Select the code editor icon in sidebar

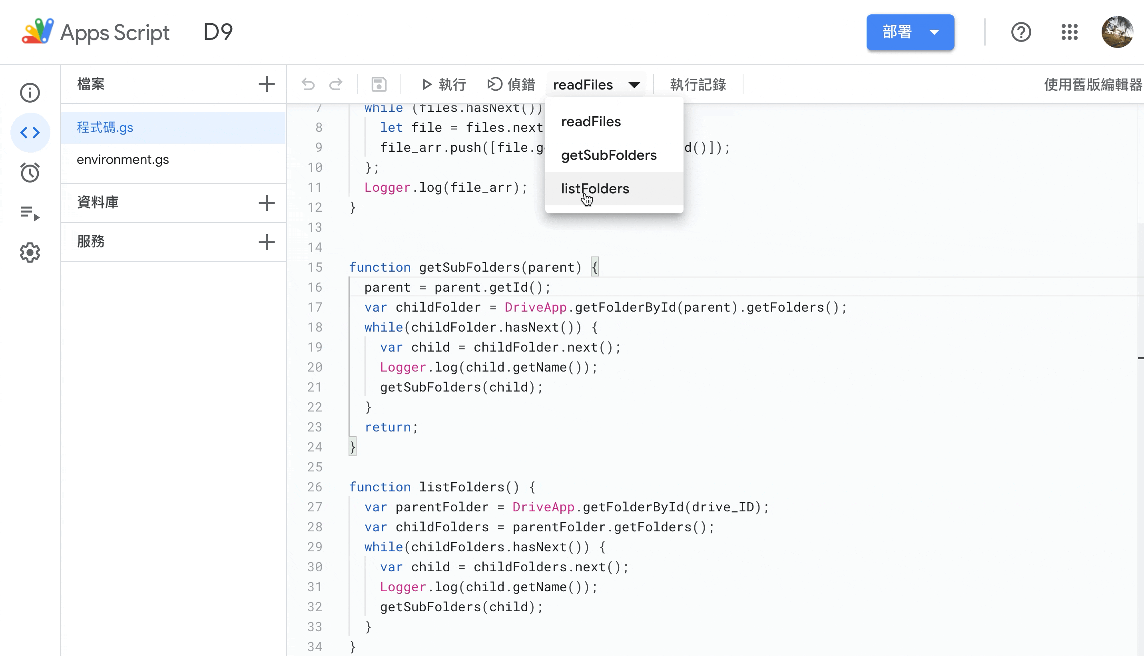point(30,133)
